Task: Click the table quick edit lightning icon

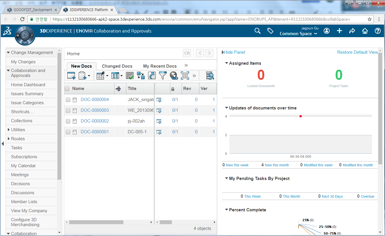Action: pos(100,76)
